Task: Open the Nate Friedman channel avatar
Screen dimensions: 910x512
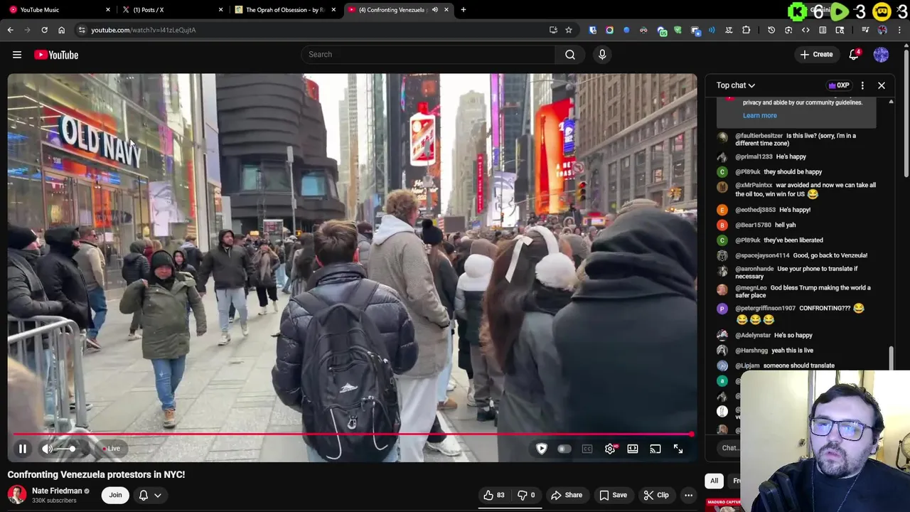Action: [17, 495]
